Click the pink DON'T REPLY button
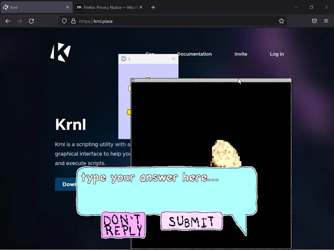The height and width of the screenshot is (250, 334). coord(124,225)
